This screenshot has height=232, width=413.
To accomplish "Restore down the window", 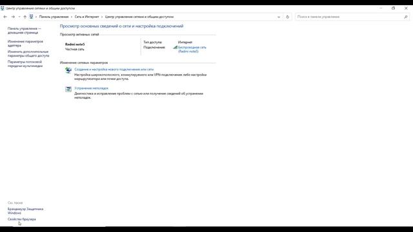I will 393,8.
